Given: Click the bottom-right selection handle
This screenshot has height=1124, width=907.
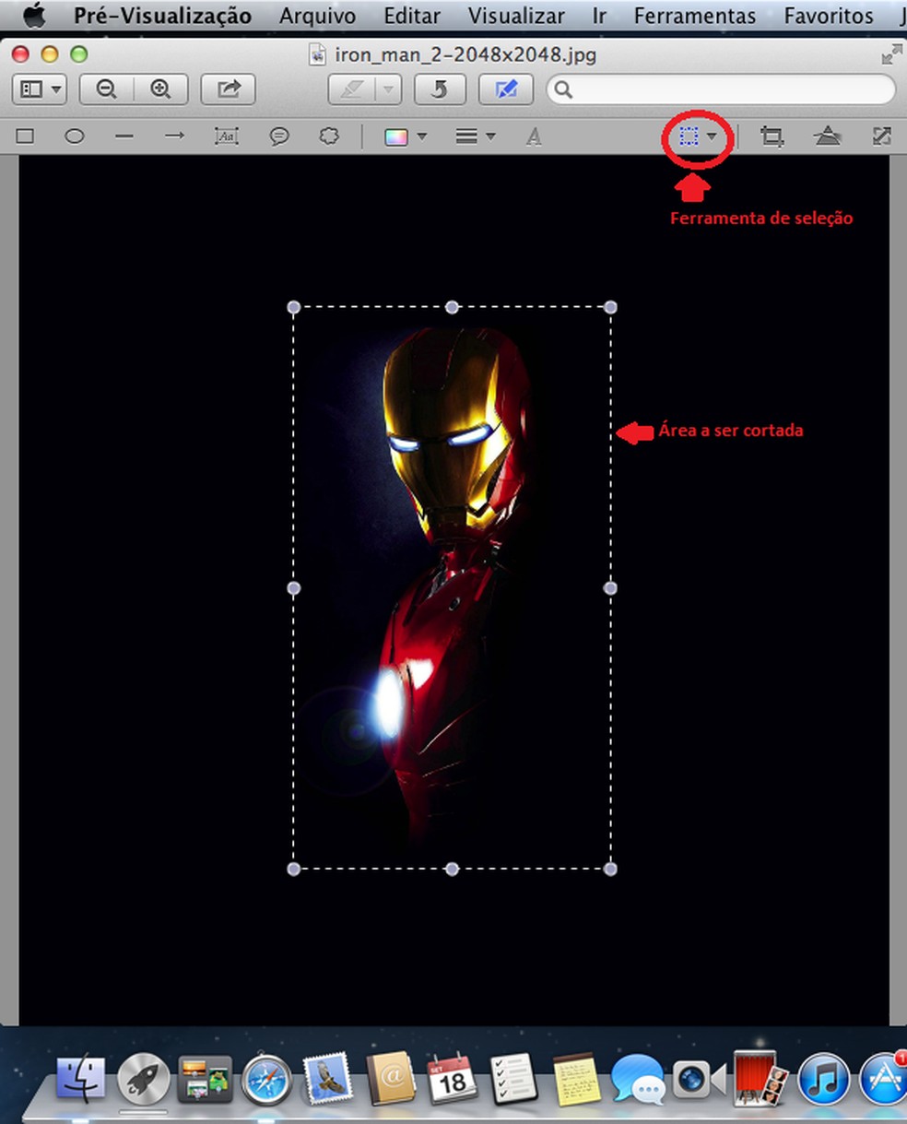Looking at the screenshot, I should [609, 869].
